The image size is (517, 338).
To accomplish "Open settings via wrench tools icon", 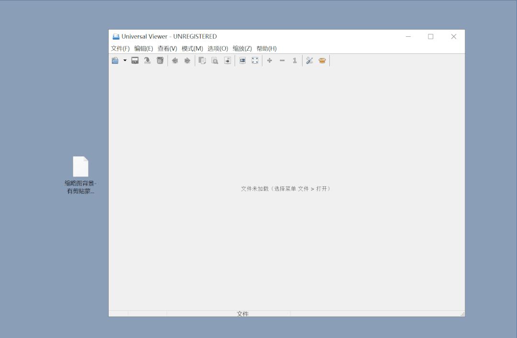I will pos(309,60).
